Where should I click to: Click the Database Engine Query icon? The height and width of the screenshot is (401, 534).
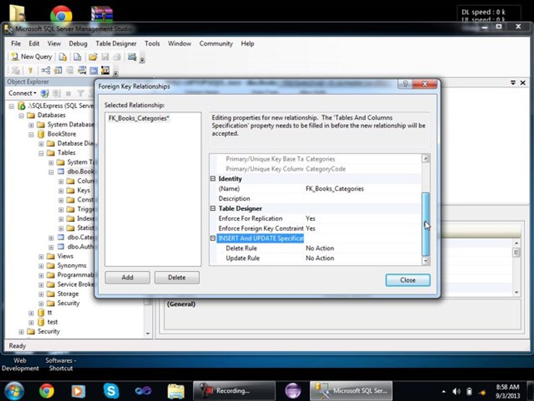point(63,57)
